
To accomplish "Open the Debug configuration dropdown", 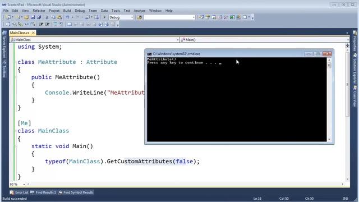I will pos(132,17).
